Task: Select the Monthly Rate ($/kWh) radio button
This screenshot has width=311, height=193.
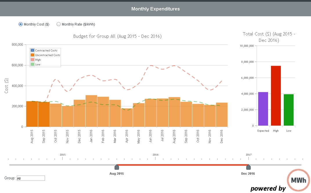Action: tap(59, 24)
